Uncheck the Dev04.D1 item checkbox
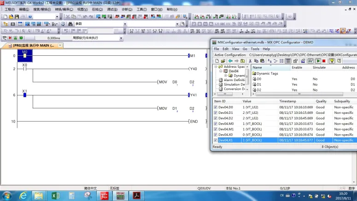Image resolution: width=357 pixels, height=201 pixels. click(216, 112)
